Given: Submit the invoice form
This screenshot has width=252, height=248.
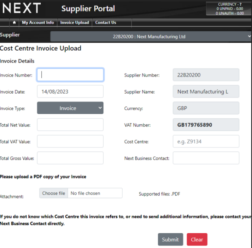Looking at the screenshot, I should 170,239.
